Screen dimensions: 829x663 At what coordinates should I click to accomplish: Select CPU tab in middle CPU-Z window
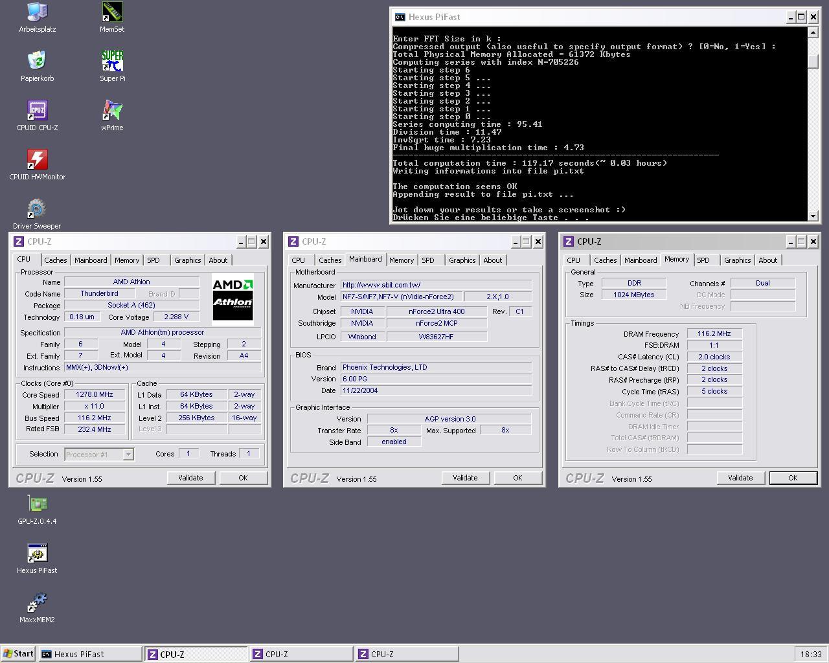click(x=298, y=260)
